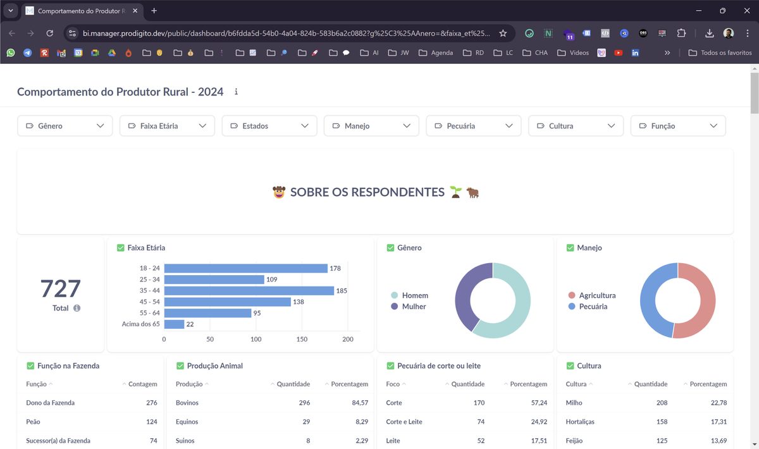Open the Manejo filter dropdown
Viewport: 759px width, 449px height.
[x=371, y=126]
